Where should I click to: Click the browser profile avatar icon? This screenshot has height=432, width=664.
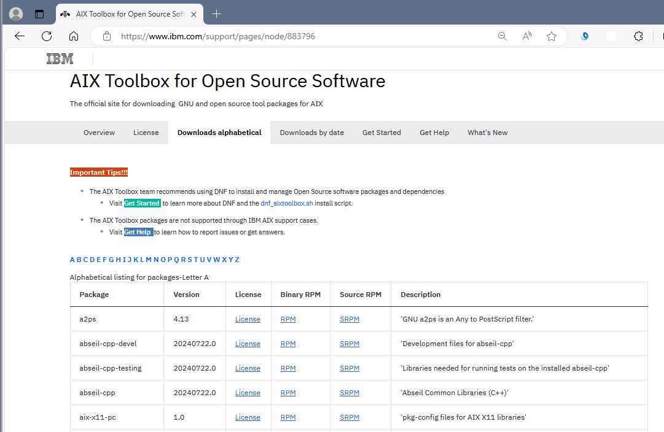click(x=16, y=14)
